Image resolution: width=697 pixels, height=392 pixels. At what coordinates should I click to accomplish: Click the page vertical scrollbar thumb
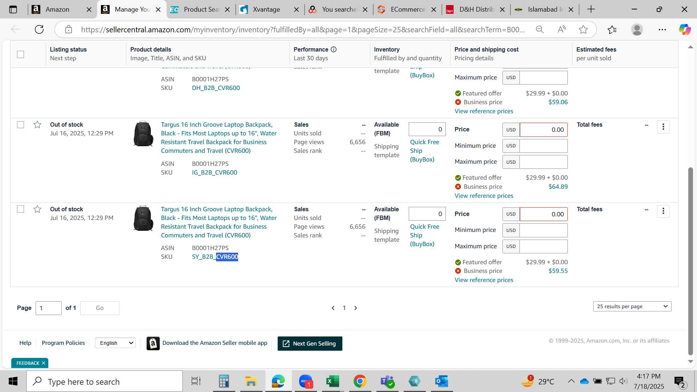coord(690,261)
